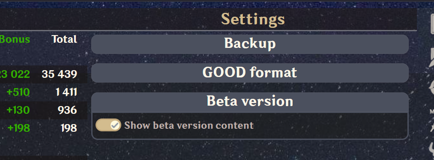Select the +510 bonus value
Screen dimensions: 434x160
click(18, 92)
